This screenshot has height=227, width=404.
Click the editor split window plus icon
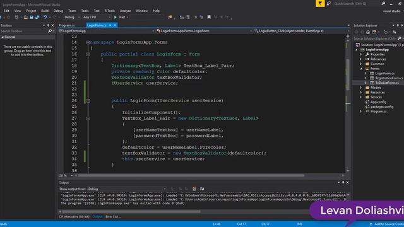pos(348,37)
